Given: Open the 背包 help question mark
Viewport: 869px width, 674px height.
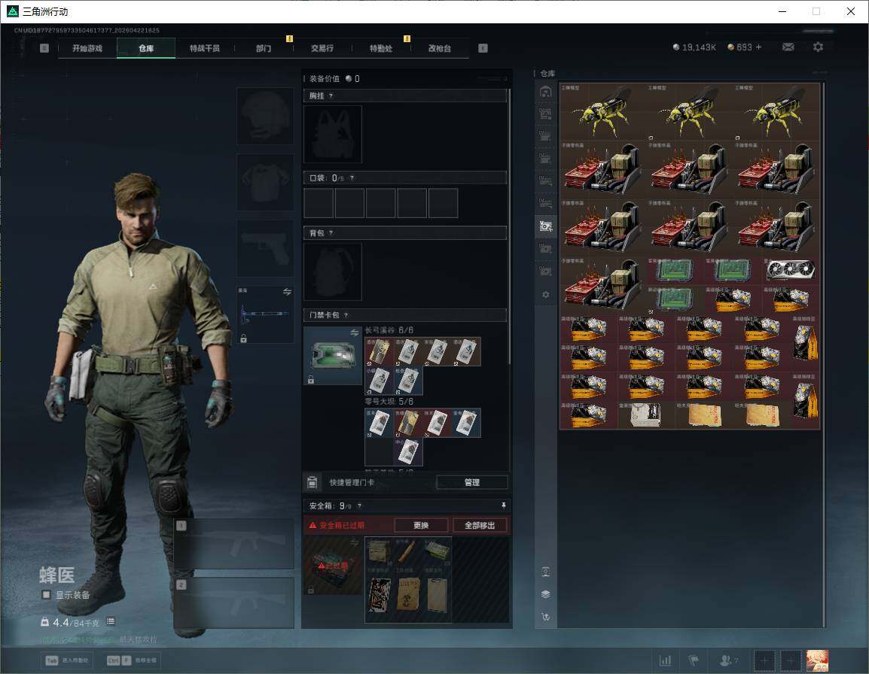Looking at the screenshot, I should click(x=331, y=232).
